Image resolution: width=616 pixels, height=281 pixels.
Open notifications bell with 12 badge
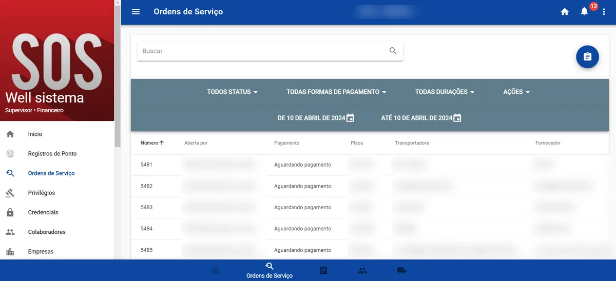tap(584, 11)
